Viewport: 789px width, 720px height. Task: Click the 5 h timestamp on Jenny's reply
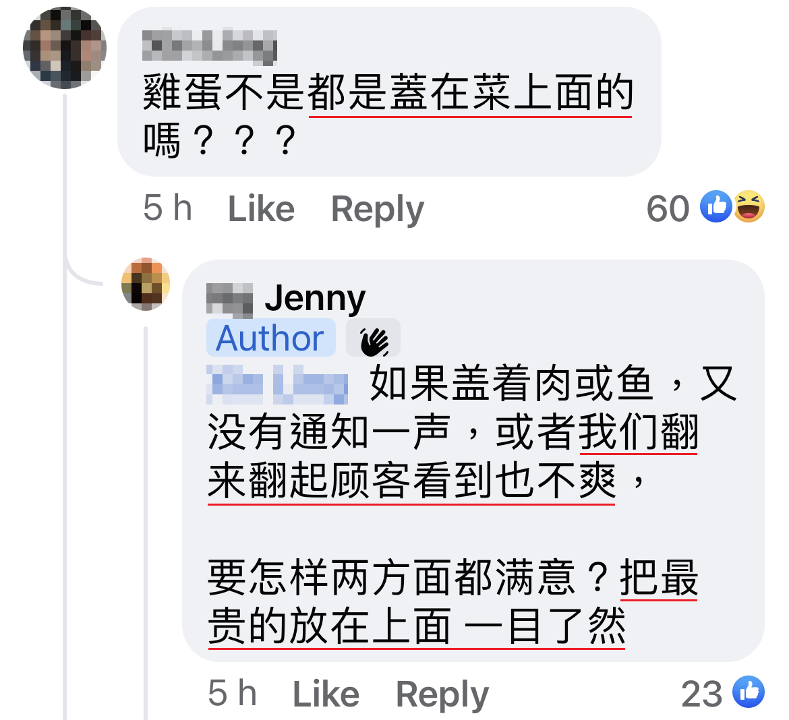pos(233,693)
